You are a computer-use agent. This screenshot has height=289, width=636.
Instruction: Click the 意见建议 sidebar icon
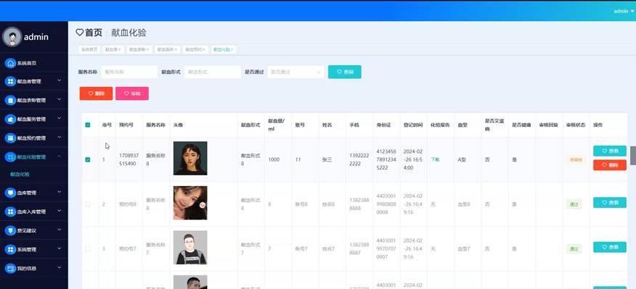point(10,230)
